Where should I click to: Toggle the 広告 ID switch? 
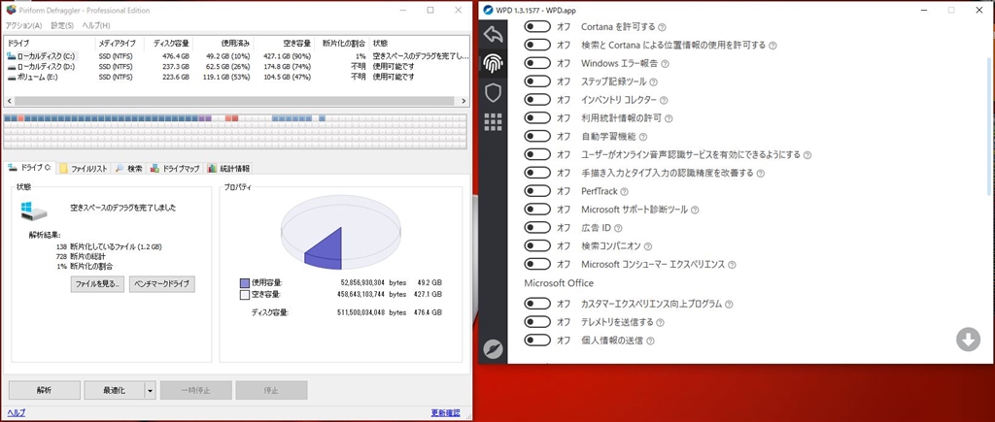point(537,227)
